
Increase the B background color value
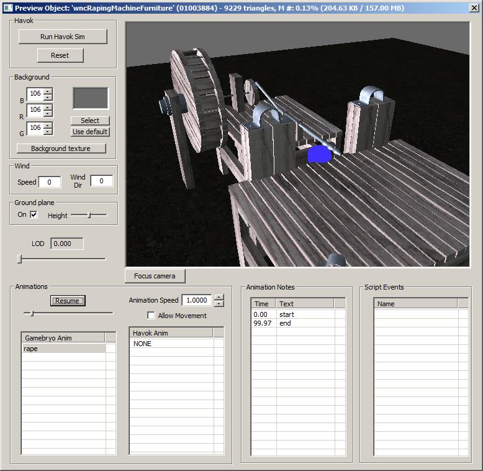(48, 91)
